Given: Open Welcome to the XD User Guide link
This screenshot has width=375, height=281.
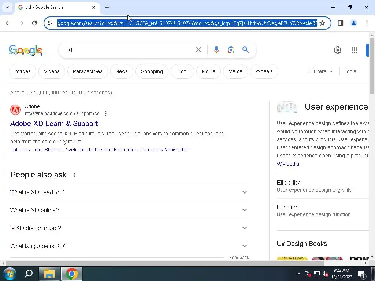Looking at the screenshot, I should pos(102,150).
